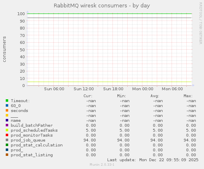
Task: Click the 'Mon 00:00' x-axis label
Action: point(143,89)
